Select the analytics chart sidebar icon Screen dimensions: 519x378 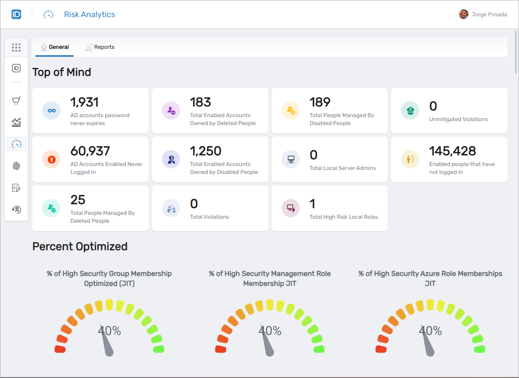(x=16, y=122)
